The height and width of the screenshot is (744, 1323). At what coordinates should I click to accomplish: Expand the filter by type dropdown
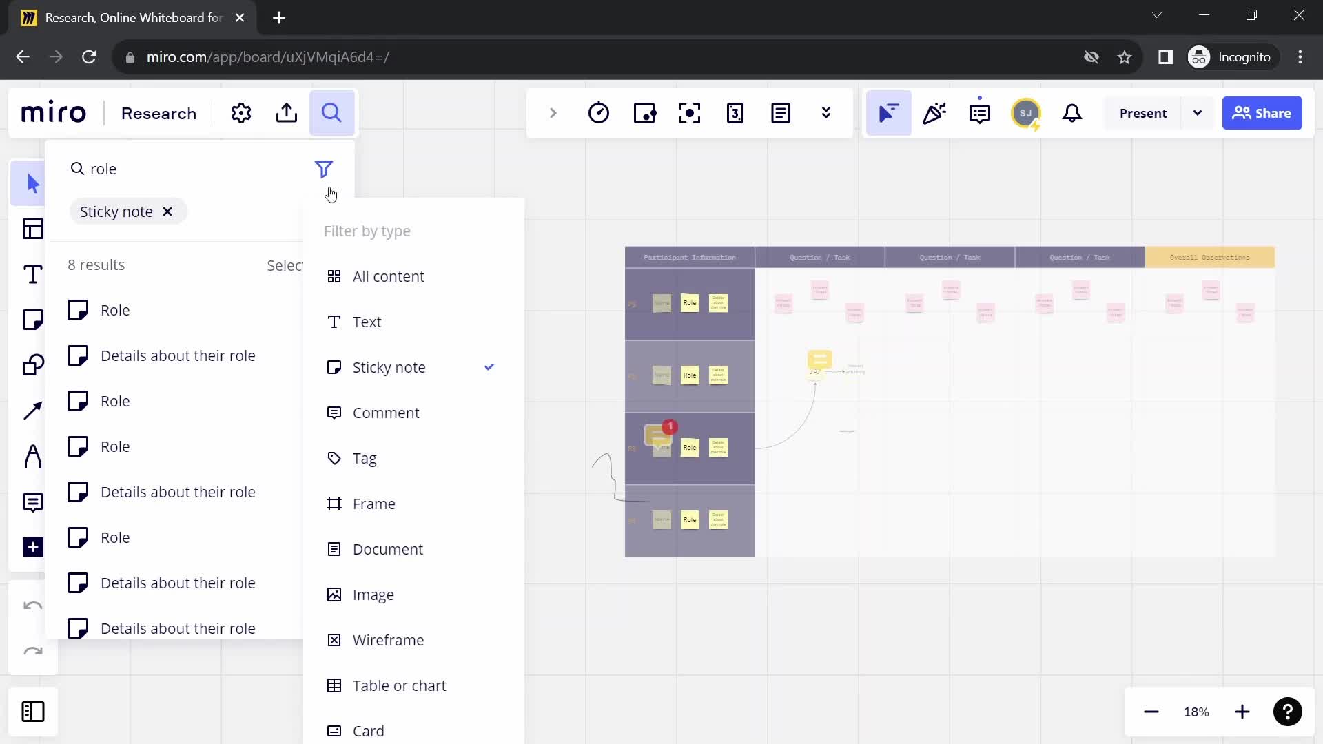click(326, 169)
